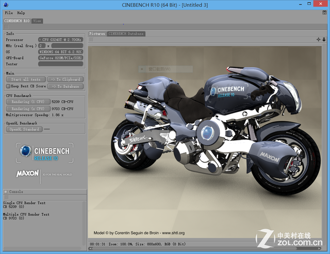Image resolution: width=330 pixels, height=254 pixels.
Task: Click the 5209 CB-CPU score text
Action: 62,102
